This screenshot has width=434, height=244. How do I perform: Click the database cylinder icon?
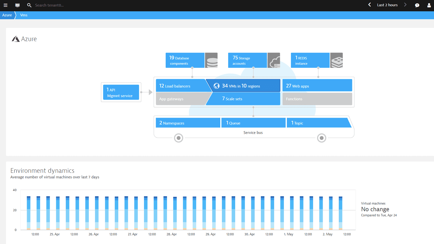211,60
